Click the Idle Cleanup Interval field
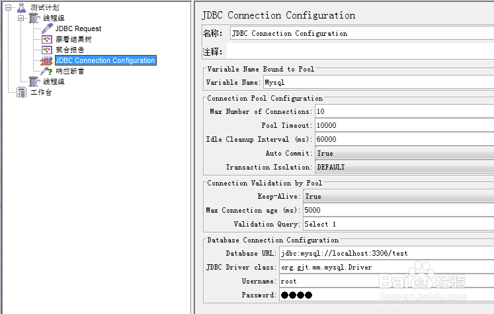Image resolution: width=494 pixels, height=314 pixels. point(405,139)
